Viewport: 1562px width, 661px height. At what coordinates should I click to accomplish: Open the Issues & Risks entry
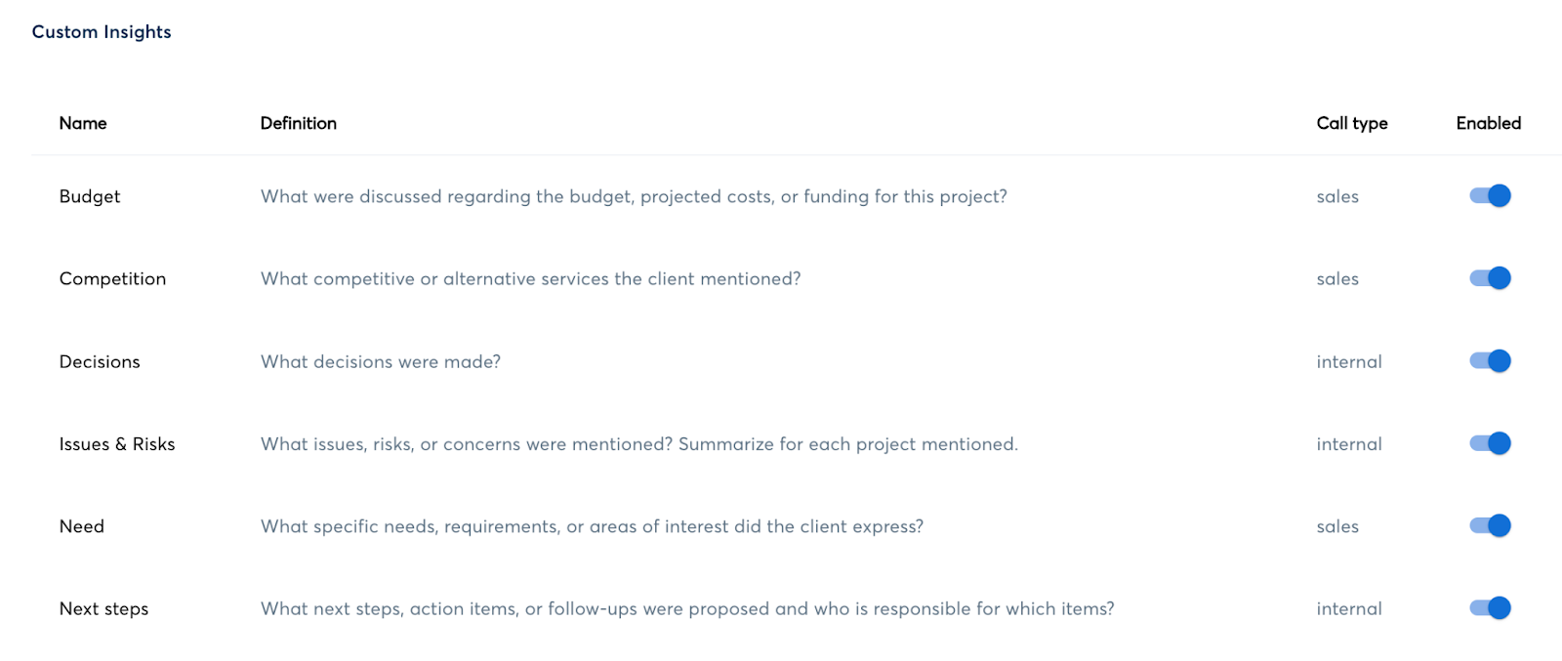117,444
